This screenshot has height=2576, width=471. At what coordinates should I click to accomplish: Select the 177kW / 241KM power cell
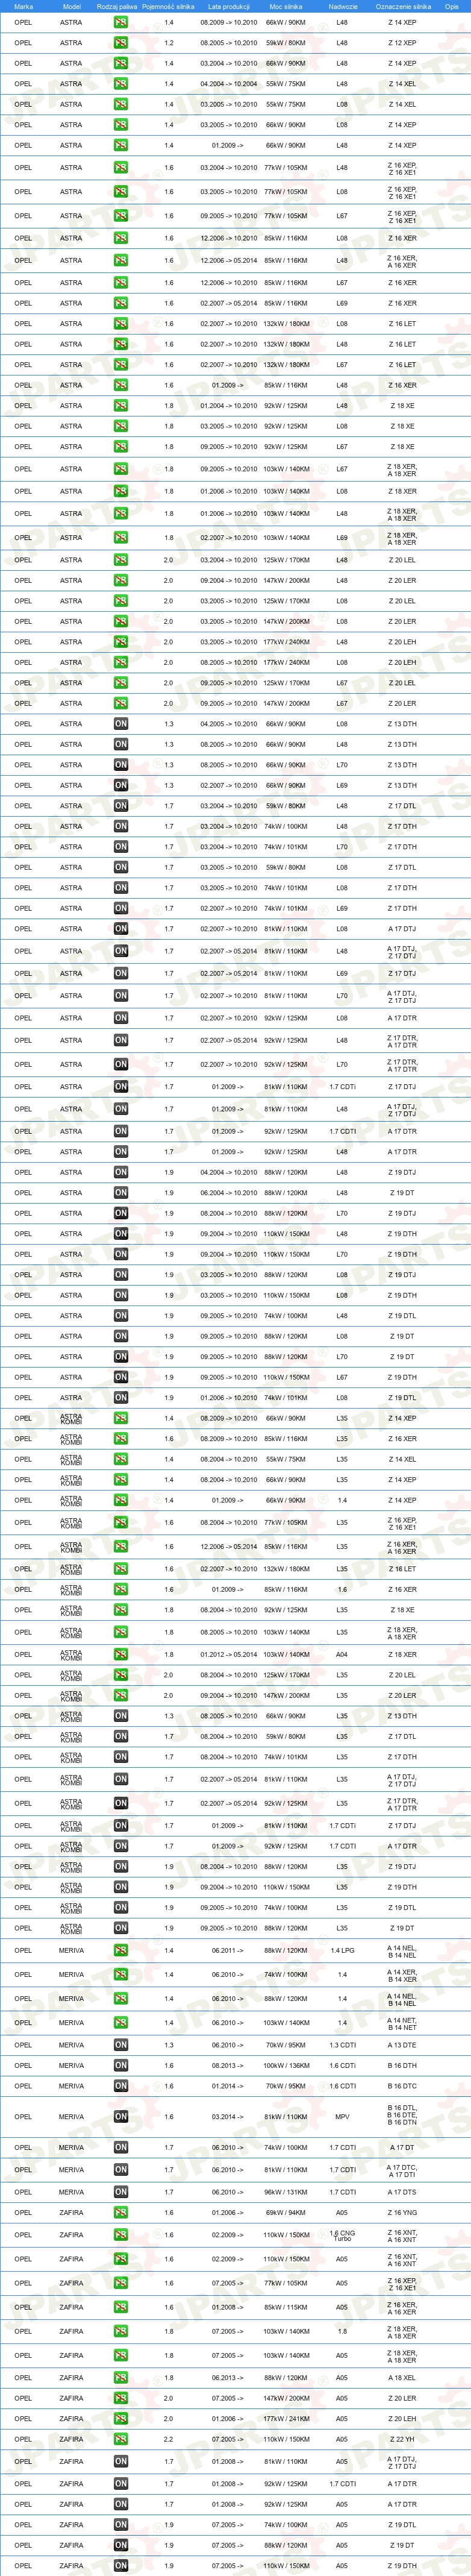click(286, 2419)
